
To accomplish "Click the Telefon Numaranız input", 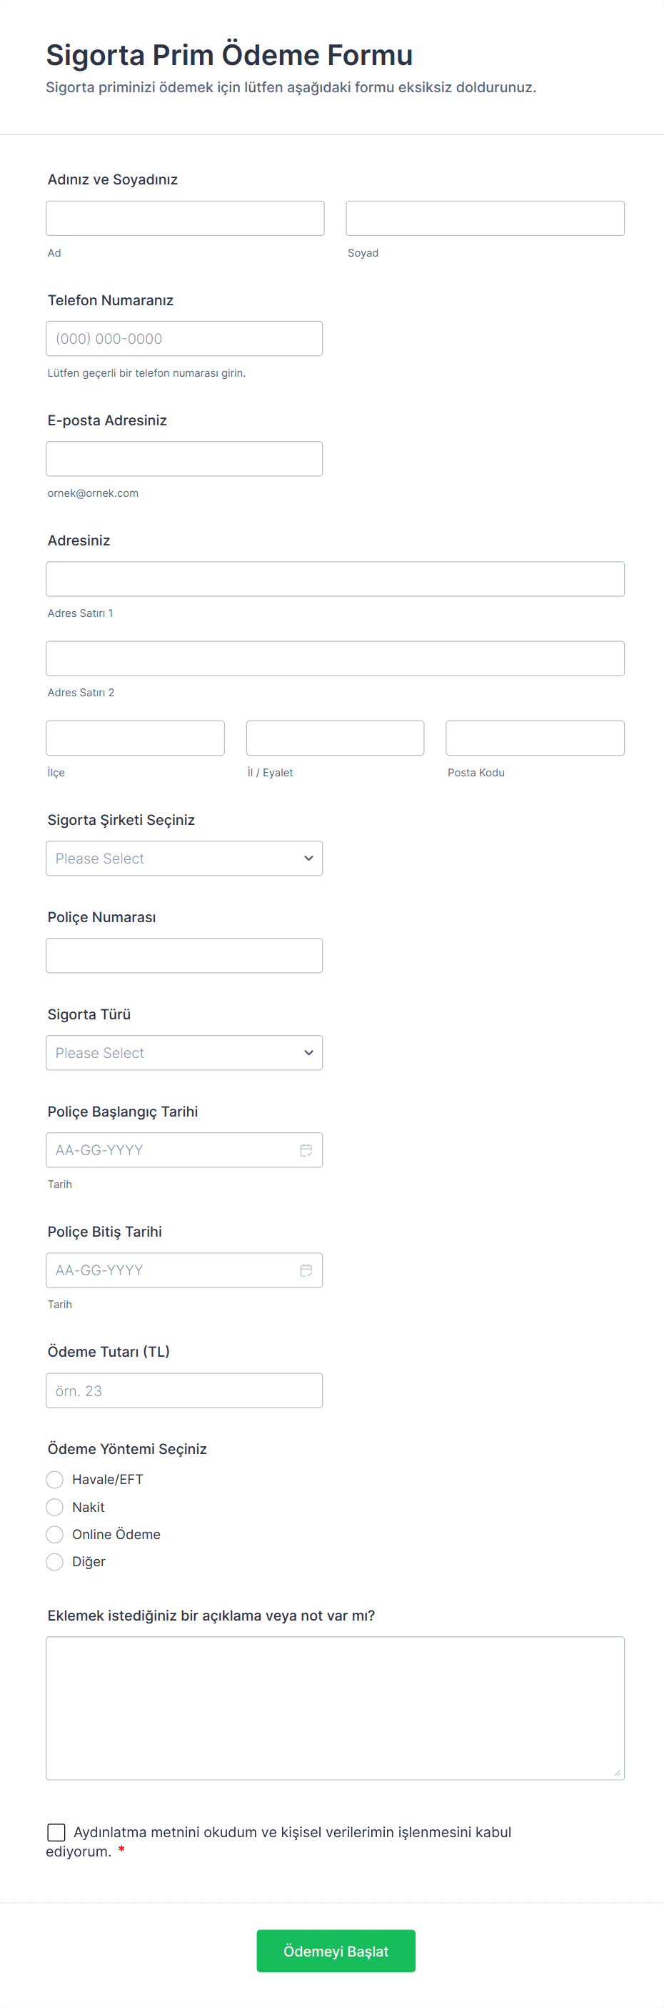I will click(183, 338).
